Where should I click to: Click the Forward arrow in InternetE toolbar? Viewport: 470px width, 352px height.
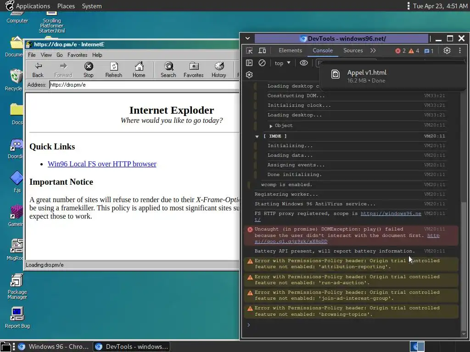pos(63,70)
